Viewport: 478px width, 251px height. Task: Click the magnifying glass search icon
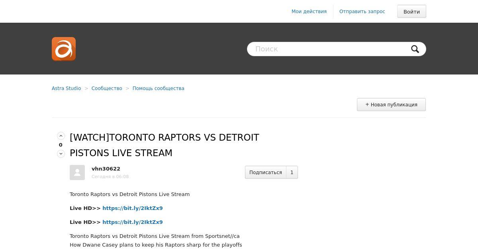[415, 49]
